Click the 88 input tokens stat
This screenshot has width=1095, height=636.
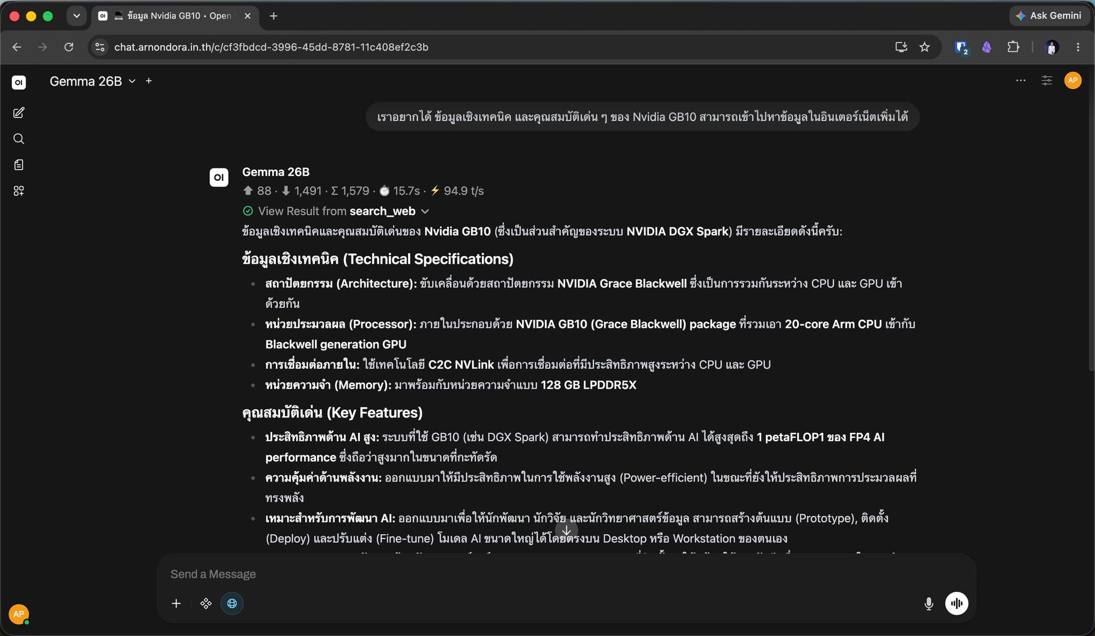click(257, 191)
